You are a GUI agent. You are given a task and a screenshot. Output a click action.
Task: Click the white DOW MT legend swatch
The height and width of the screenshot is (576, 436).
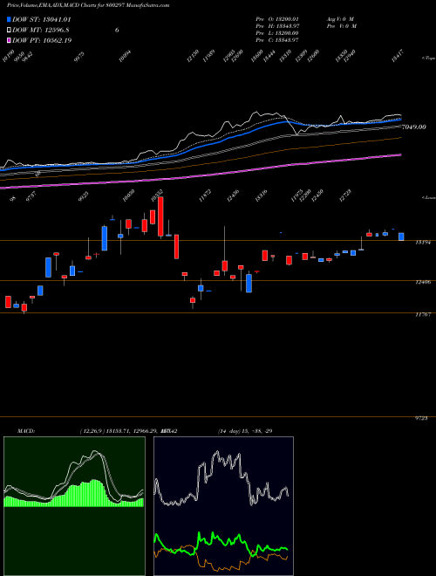point(9,31)
